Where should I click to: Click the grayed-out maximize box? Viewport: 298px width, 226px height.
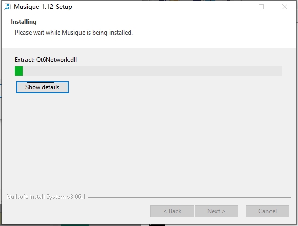click(x=261, y=7)
